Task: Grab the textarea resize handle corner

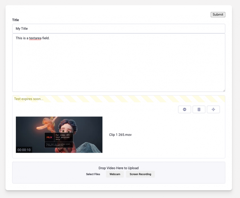Action: pyautogui.click(x=224, y=91)
